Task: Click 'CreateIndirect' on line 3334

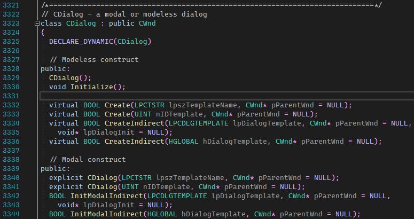Action: pyautogui.click(x=135, y=123)
